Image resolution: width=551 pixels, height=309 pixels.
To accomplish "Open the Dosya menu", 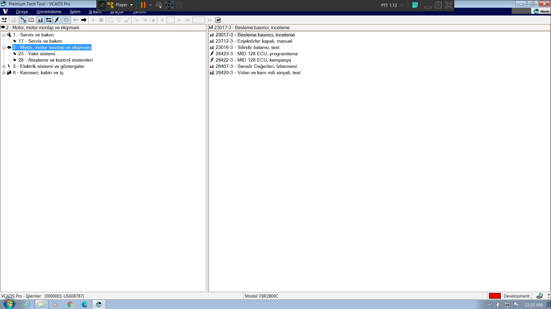I will click(22, 12).
